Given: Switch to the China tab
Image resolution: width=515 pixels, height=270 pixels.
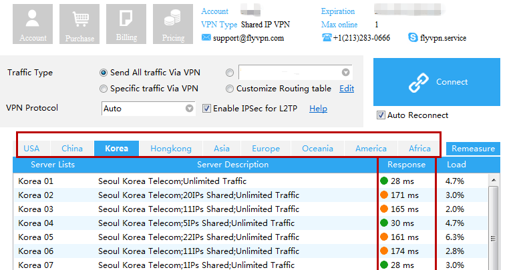Looking at the screenshot, I should pos(72,149).
